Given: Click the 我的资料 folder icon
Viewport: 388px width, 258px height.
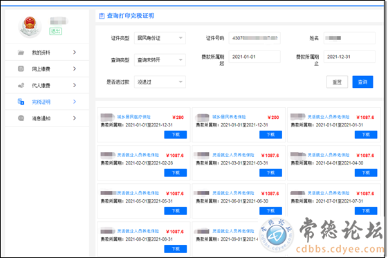Looking at the screenshot, I should [21, 52].
